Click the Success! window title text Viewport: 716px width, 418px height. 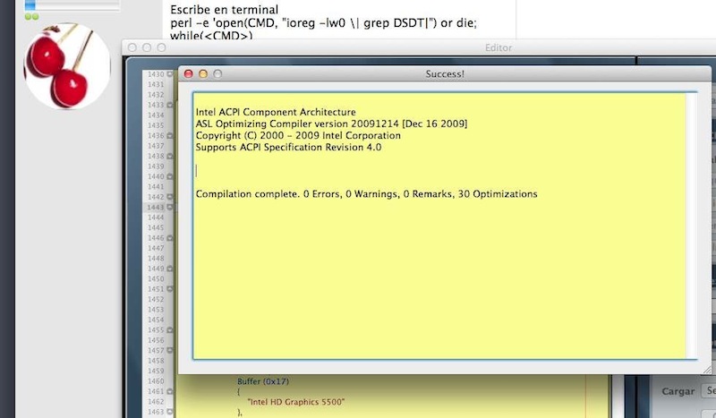click(445, 74)
